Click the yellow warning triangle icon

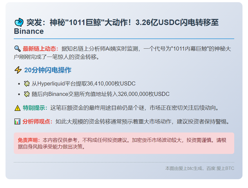pyautogui.click(x=17, y=108)
